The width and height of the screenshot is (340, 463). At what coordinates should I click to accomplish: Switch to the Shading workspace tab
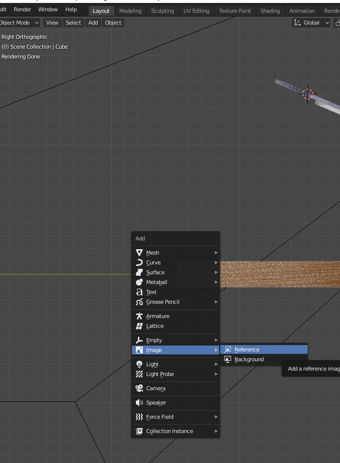(270, 11)
